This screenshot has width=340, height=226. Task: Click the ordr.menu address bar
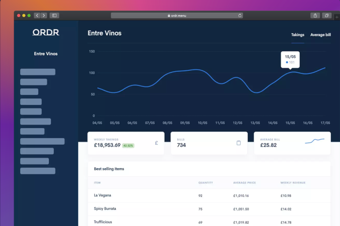[176, 16]
